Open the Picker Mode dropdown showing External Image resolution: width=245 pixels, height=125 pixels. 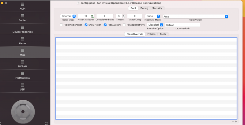click(68, 16)
